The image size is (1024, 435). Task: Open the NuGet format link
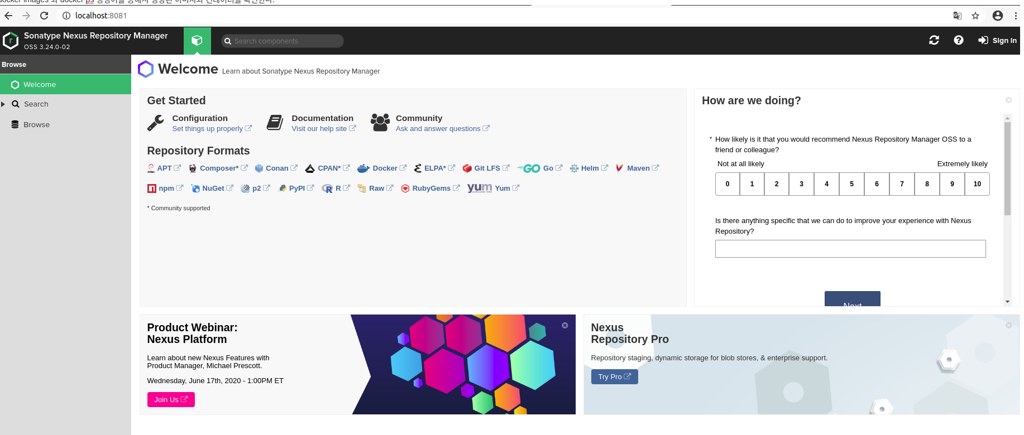coord(212,188)
